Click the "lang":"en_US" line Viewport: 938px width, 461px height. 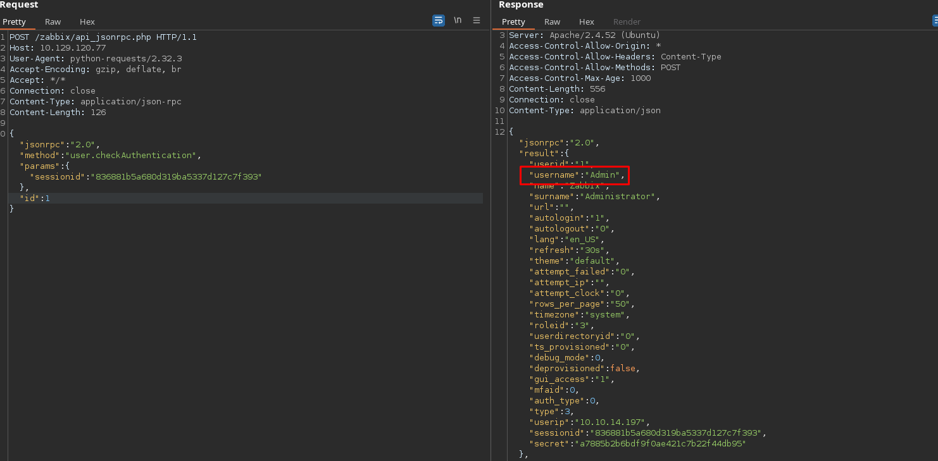(x=567, y=240)
